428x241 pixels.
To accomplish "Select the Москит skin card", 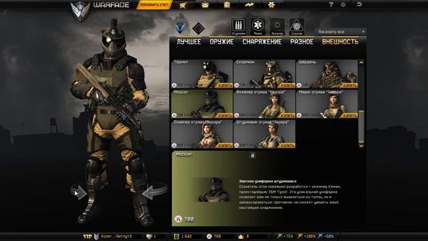I will click(x=202, y=104).
